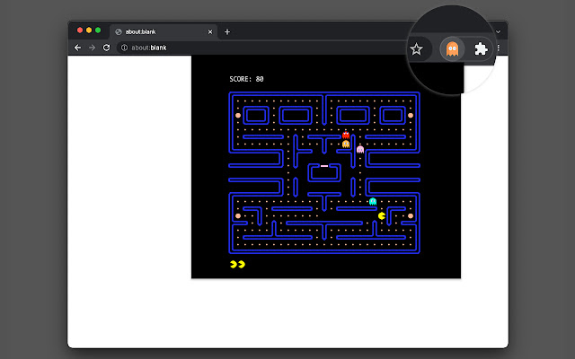Open the tab search chevron dropdown

coord(498,32)
